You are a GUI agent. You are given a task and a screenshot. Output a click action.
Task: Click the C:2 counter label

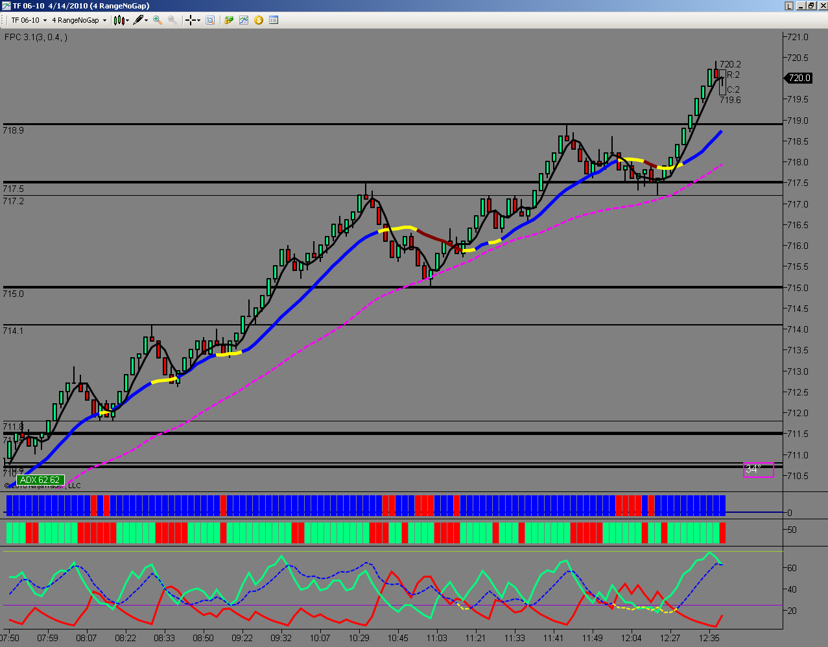733,89
